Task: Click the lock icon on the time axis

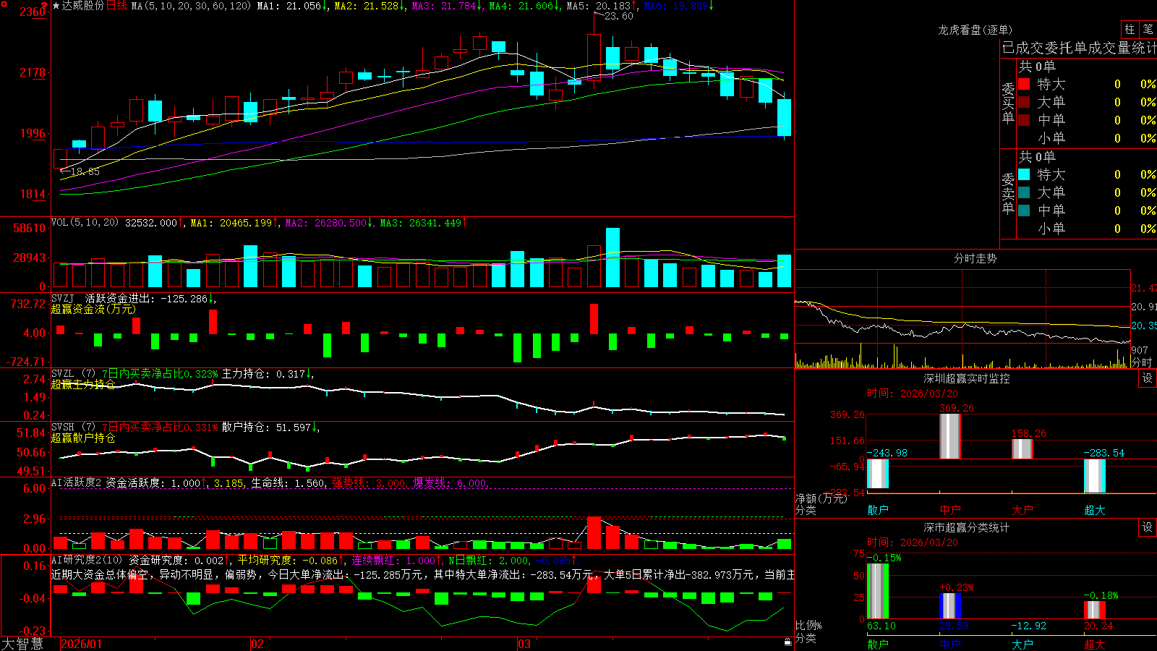Action: click(x=788, y=642)
